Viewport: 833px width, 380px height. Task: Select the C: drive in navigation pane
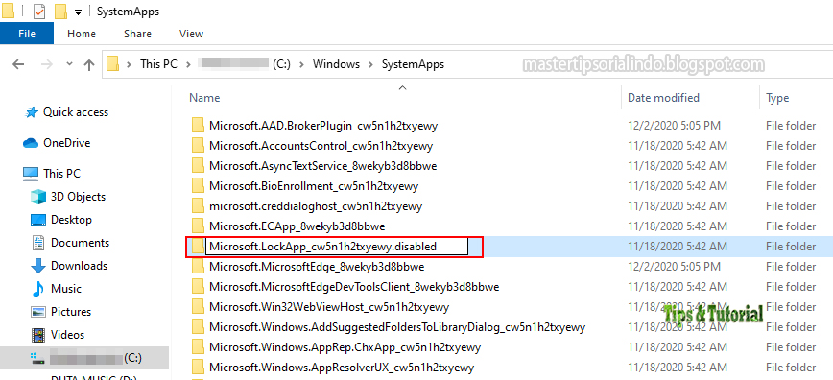pos(85,358)
